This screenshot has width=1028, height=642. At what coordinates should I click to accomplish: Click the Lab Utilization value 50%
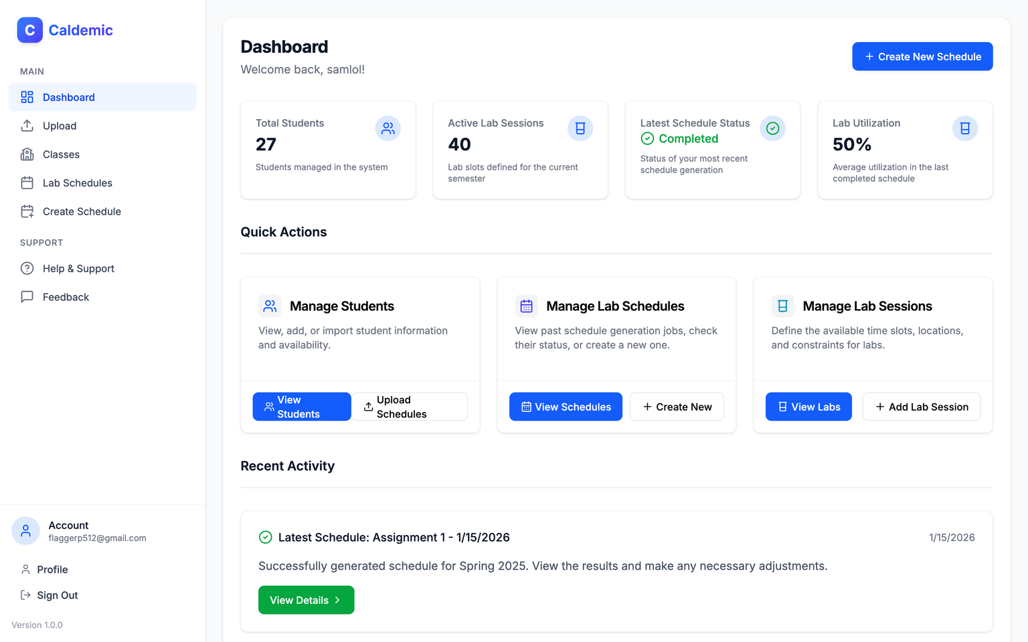(851, 144)
